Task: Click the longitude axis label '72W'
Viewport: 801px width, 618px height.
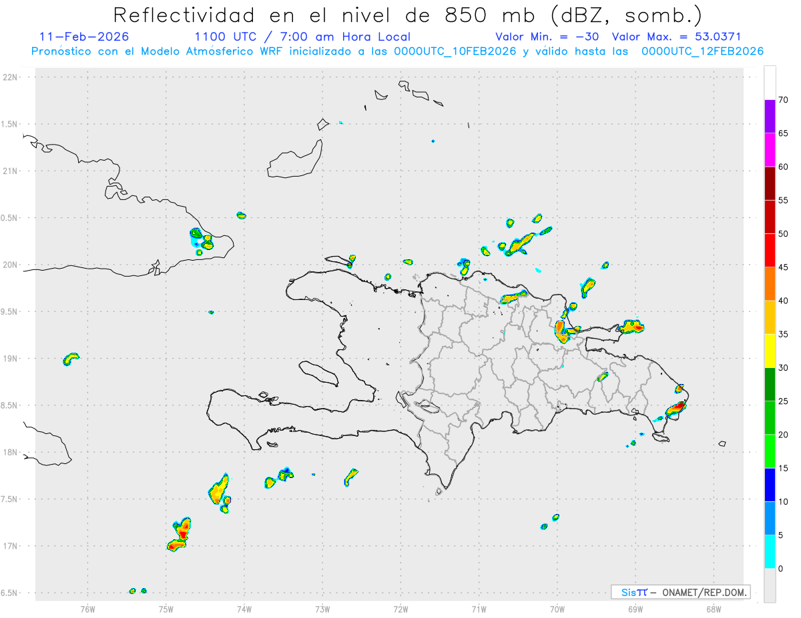Action: click(400, 609)
